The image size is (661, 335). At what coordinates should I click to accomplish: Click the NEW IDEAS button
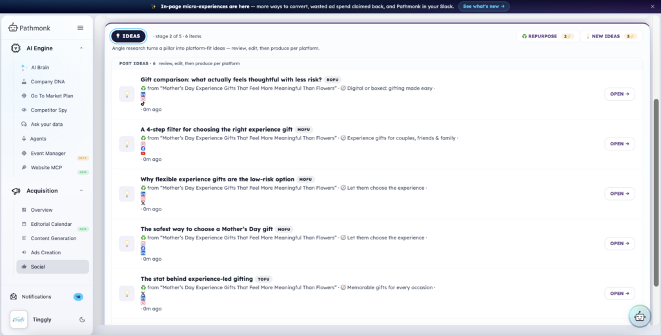pyautogui.click(x=611, y=36)
